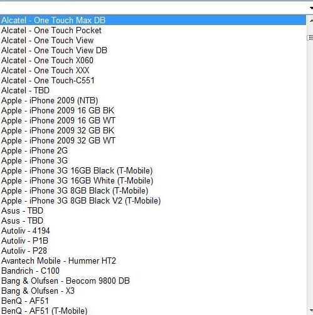Select Alcatel - One Touch-C551
This screenshot has height=315, width=313.
pyautogui.click(x=153, y=80)
